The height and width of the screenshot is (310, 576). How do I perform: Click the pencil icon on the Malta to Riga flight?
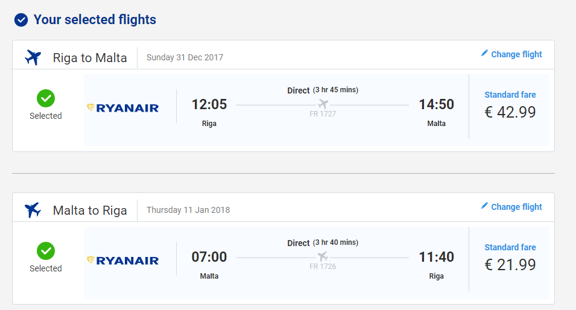(x=484, y=206)
